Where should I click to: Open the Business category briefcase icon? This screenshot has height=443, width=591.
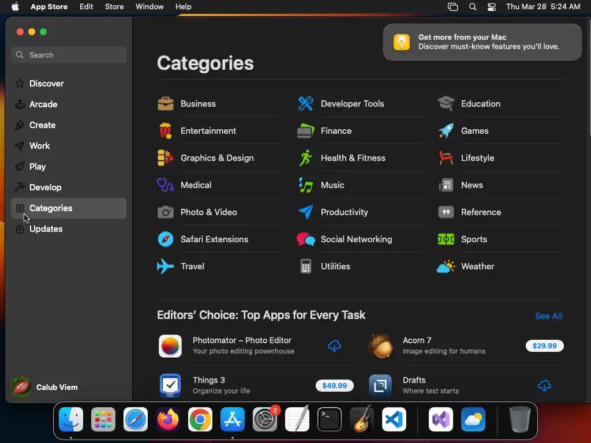[166, 104]
